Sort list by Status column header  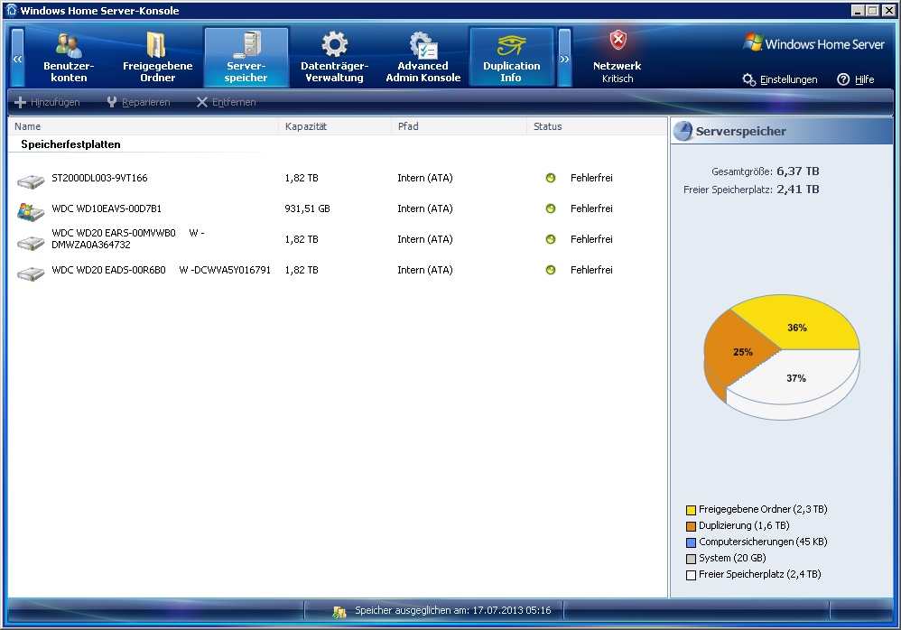click(x=597, y=126)
